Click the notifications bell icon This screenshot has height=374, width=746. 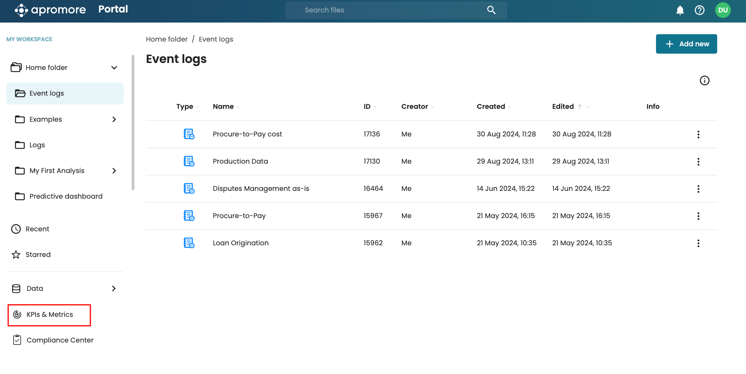(680, 10)
